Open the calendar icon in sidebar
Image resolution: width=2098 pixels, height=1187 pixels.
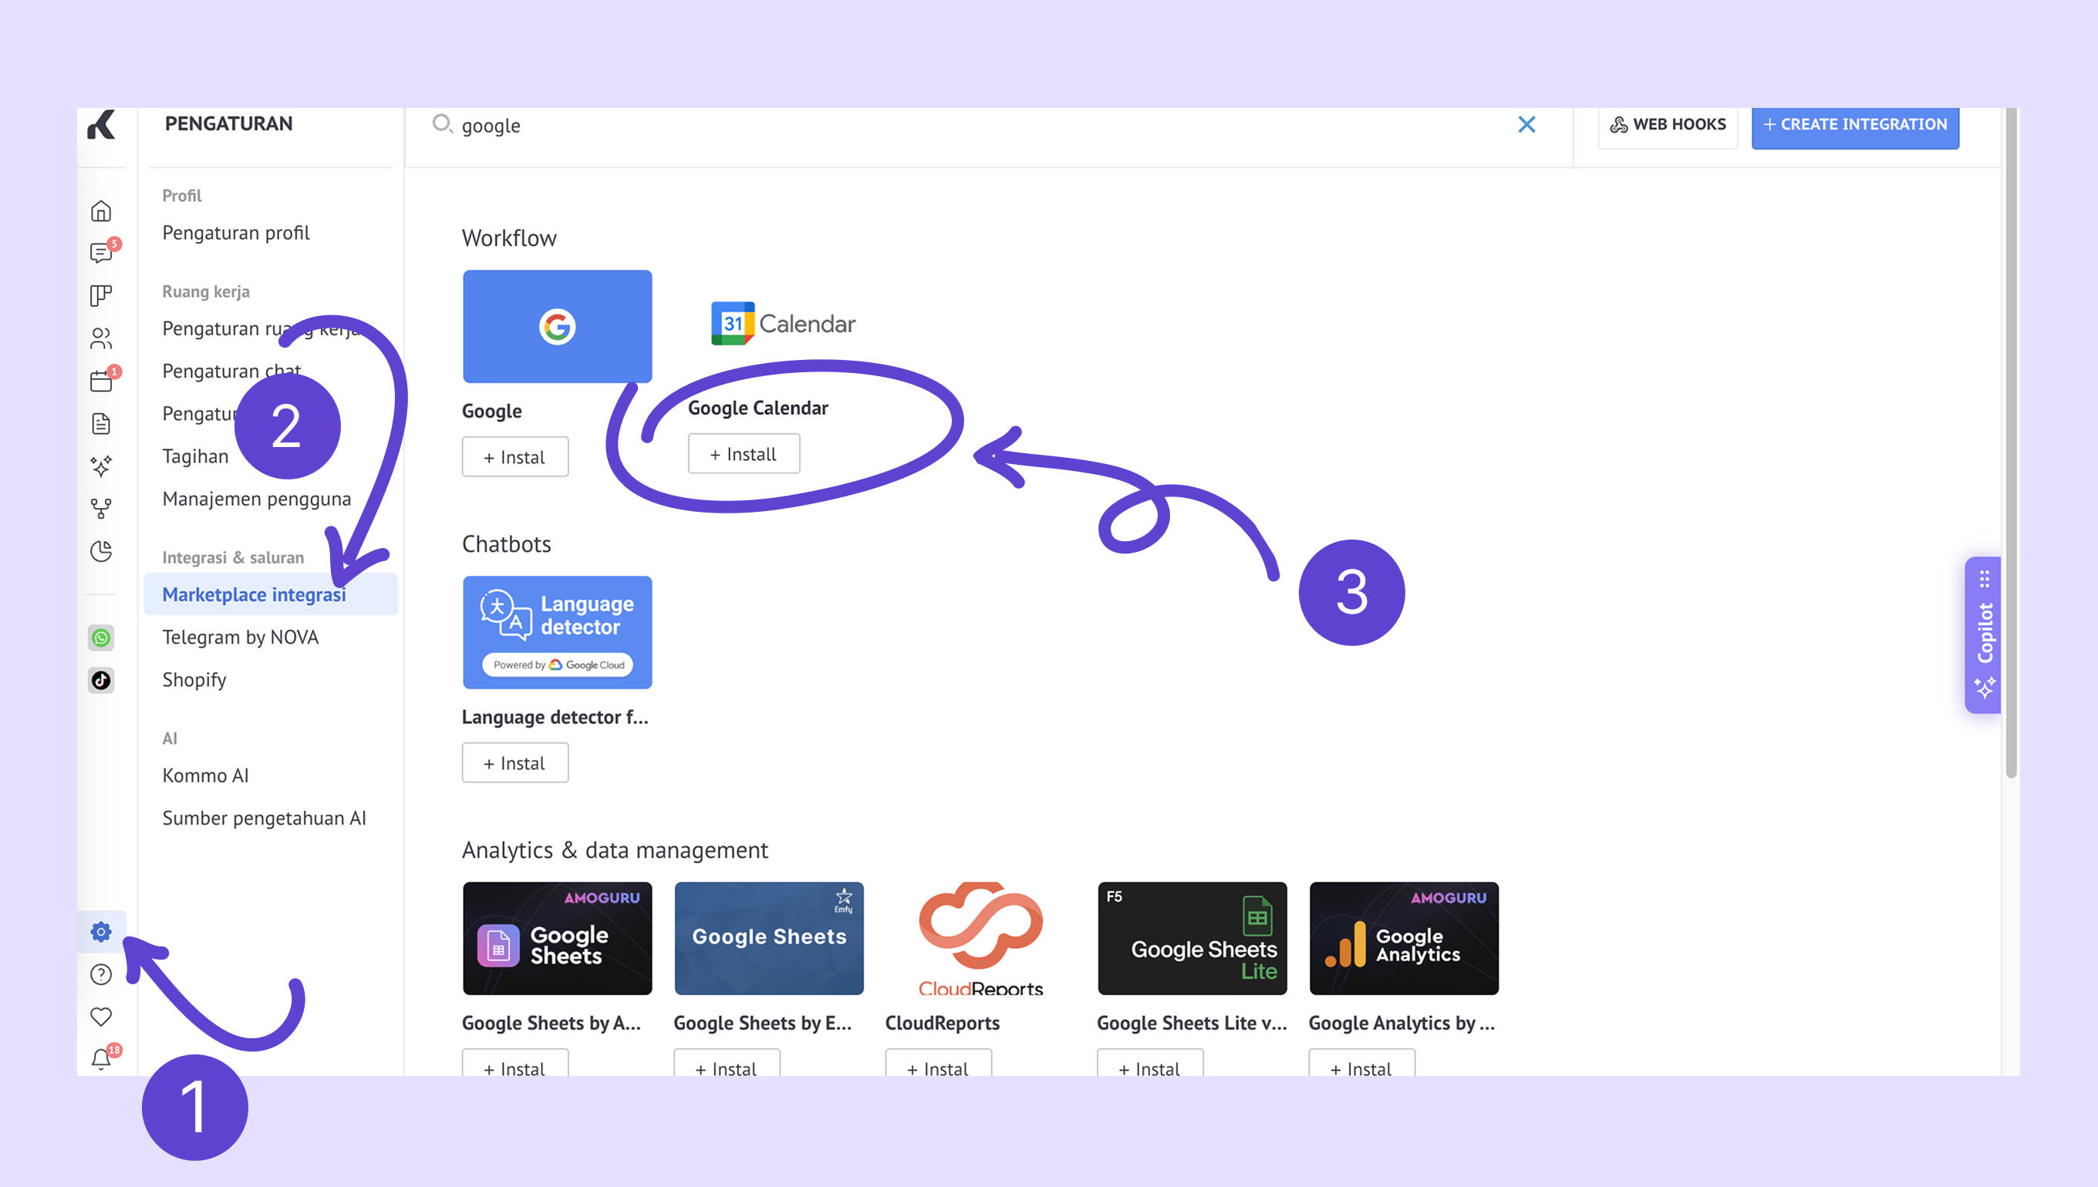[101, 381]
